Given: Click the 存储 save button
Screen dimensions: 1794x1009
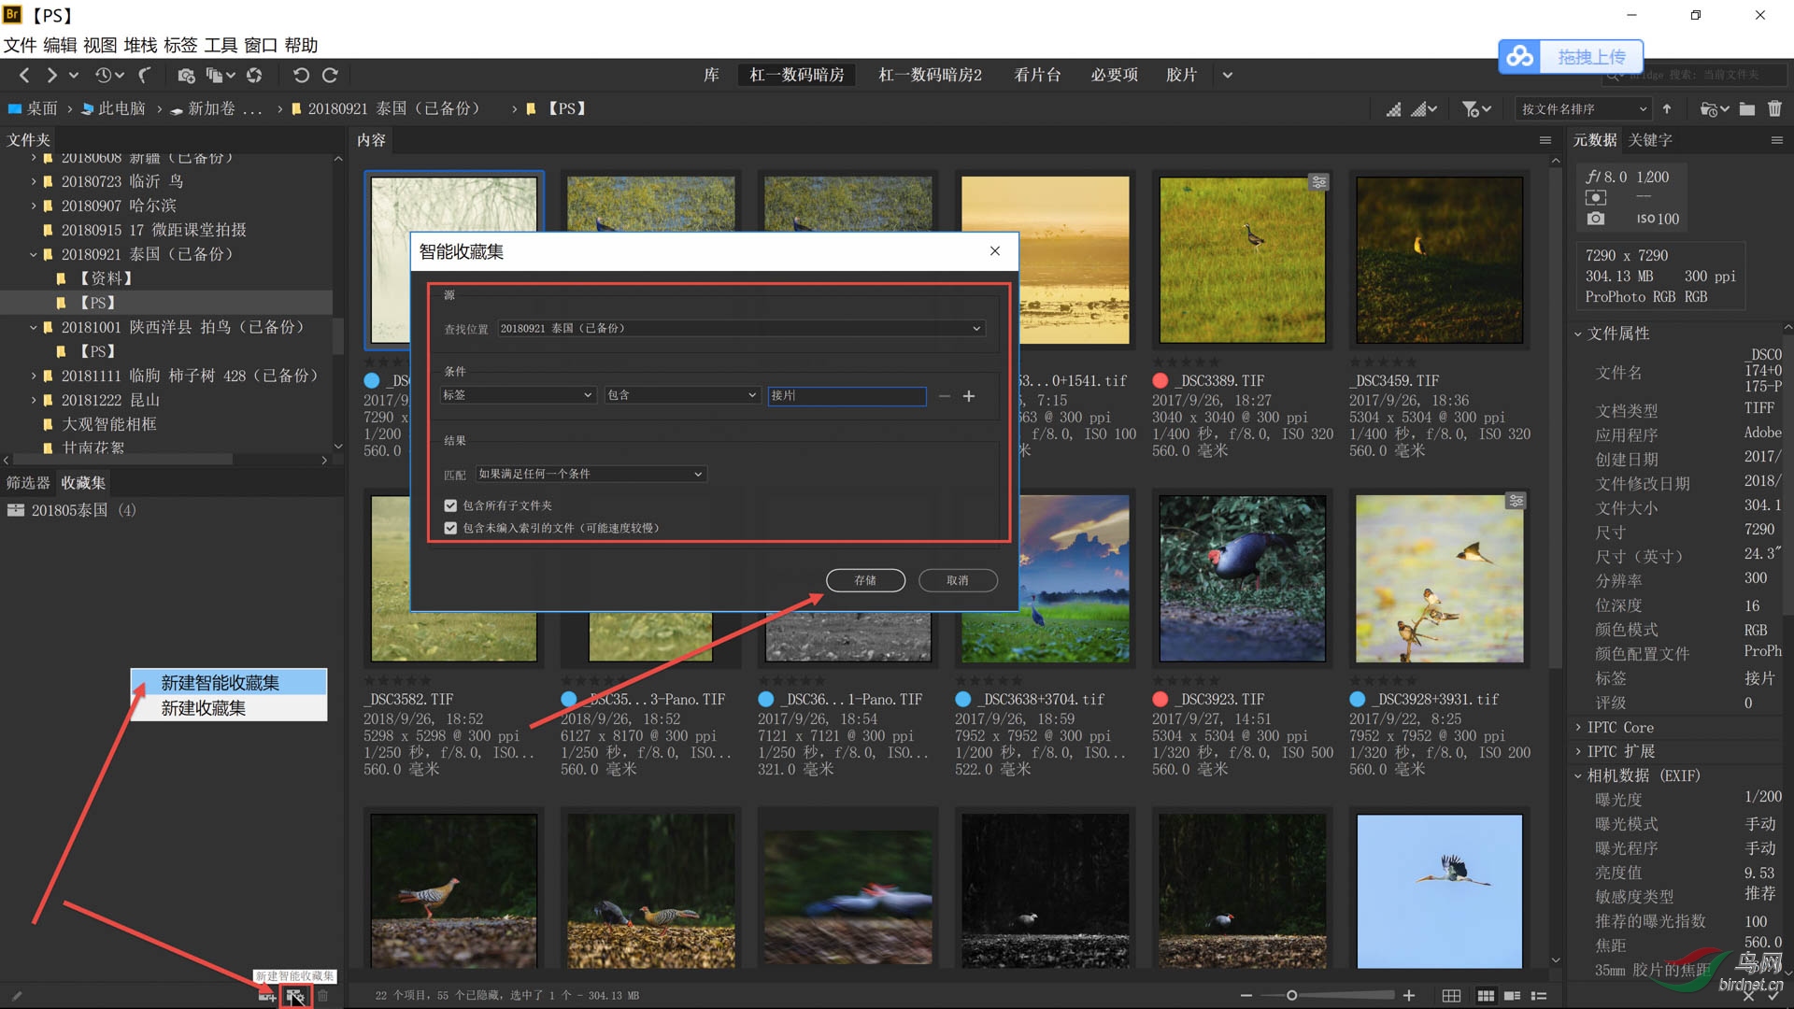Looking at the screenshot, I should point(865,580).
